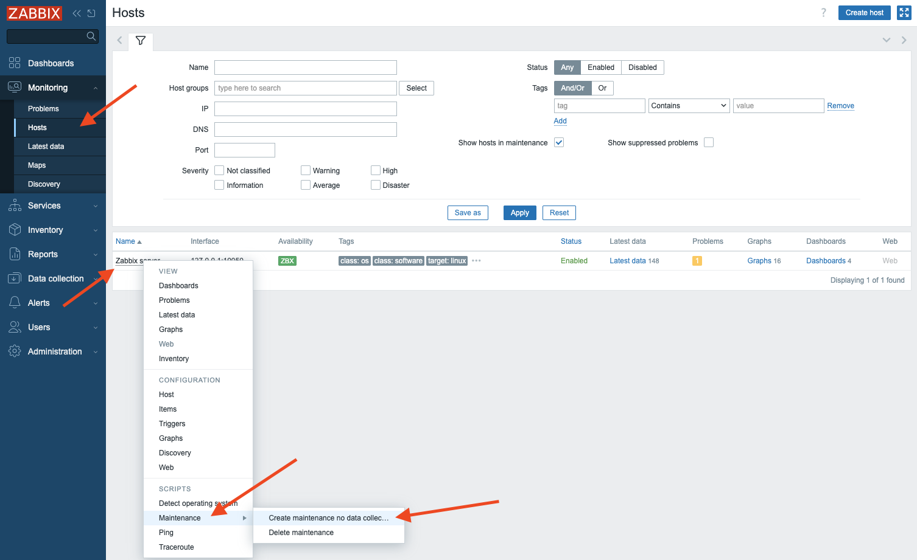Open the Data collection section icon
Image resolution: width=917 pixels, height=560 pixels.
coord(13,278)
